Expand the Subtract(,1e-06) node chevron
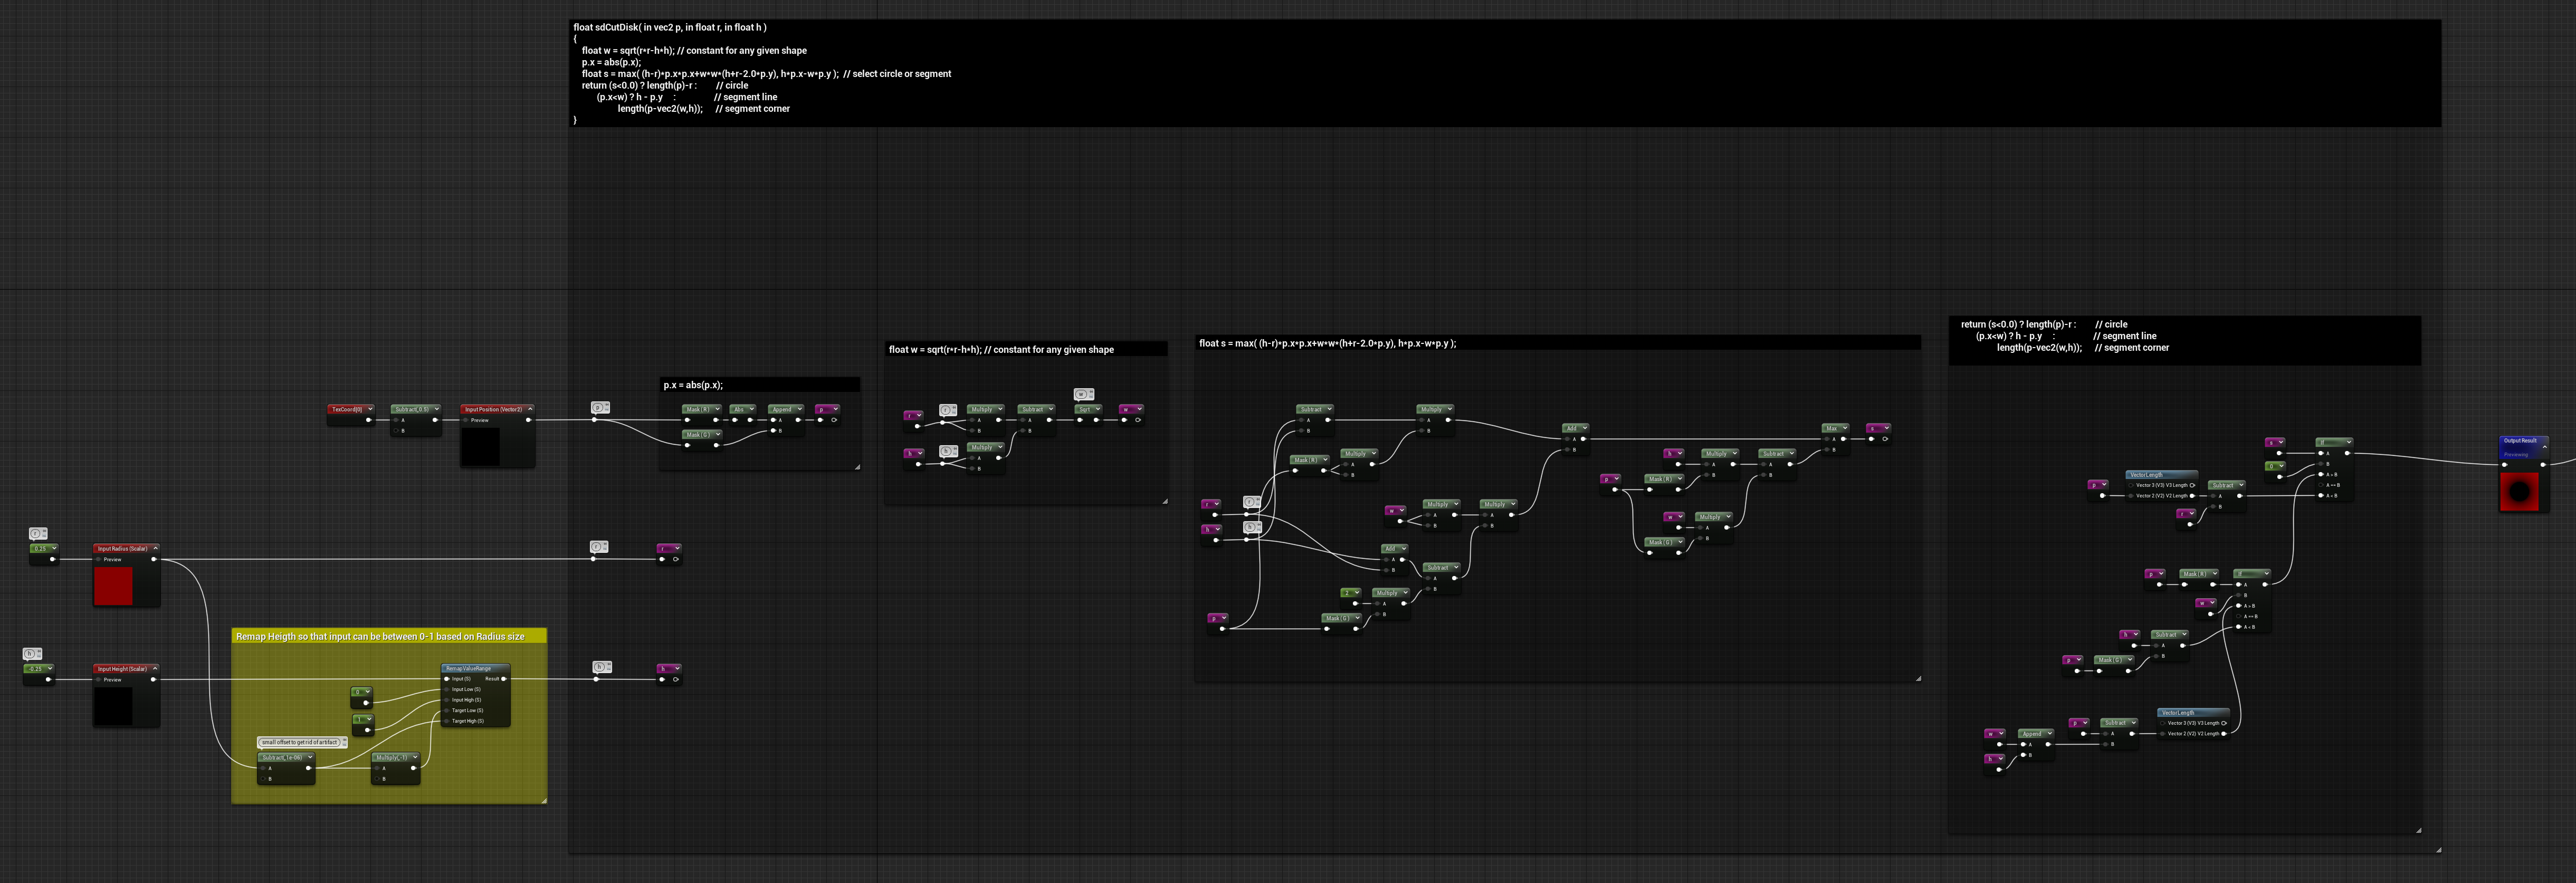Image resolution: width=2576 pixels, height=883 pixels. point(310,757)
